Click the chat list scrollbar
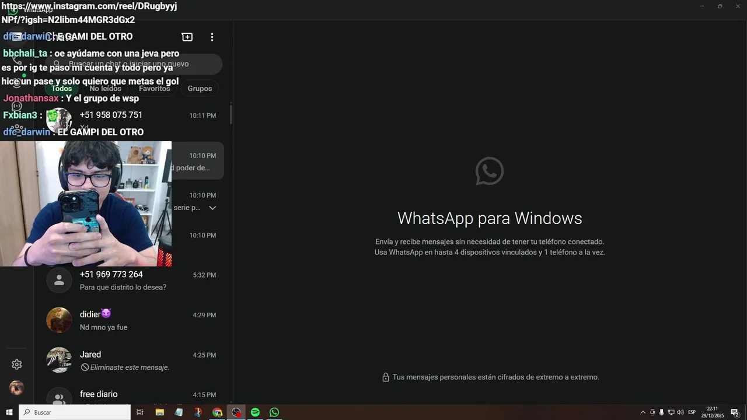747x420 pixels. tap(231, 114)
